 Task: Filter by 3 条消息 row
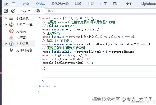coord(18,18)
